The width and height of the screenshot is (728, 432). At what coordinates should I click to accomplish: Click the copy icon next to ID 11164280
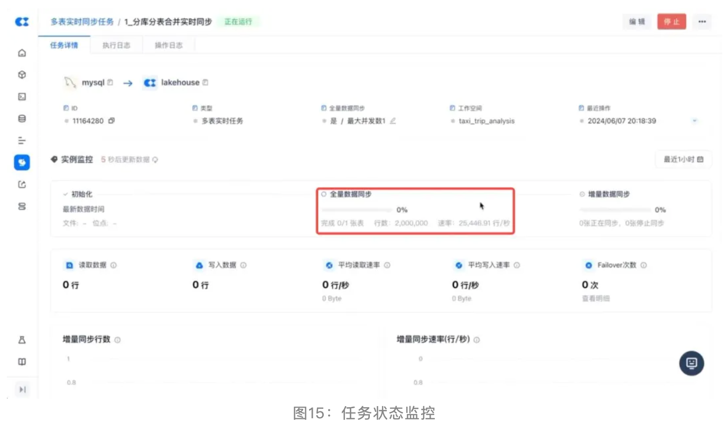pyautogui.click(x=111, y=121)
